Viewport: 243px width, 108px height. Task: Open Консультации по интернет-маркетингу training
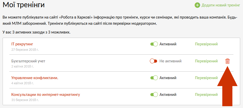click(46, 95)
